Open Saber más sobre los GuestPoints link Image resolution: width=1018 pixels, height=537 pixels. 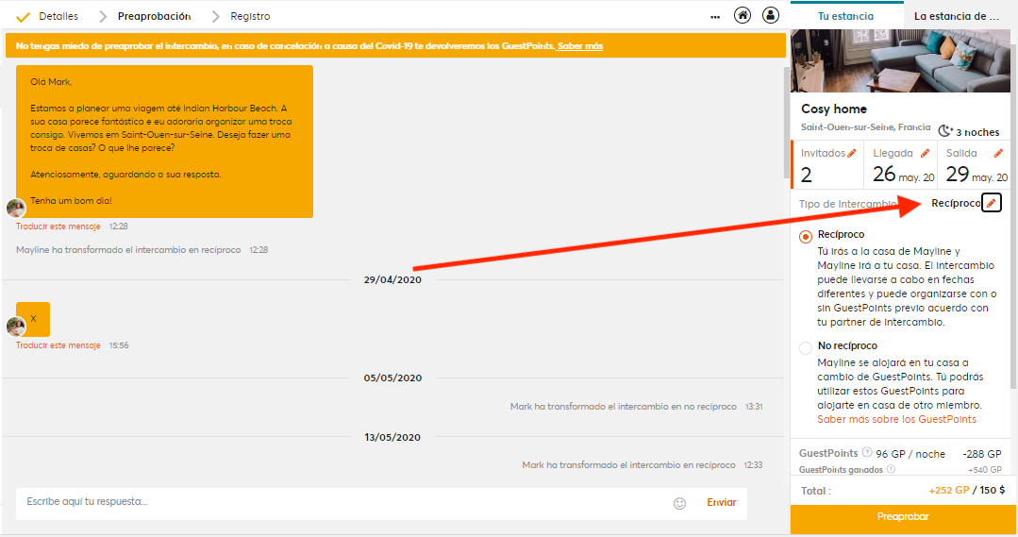pos(896,419)
